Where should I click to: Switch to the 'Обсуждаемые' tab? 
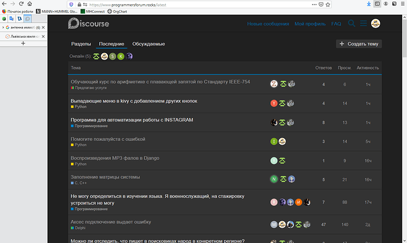pyautogui.click(x=149, y=44)
